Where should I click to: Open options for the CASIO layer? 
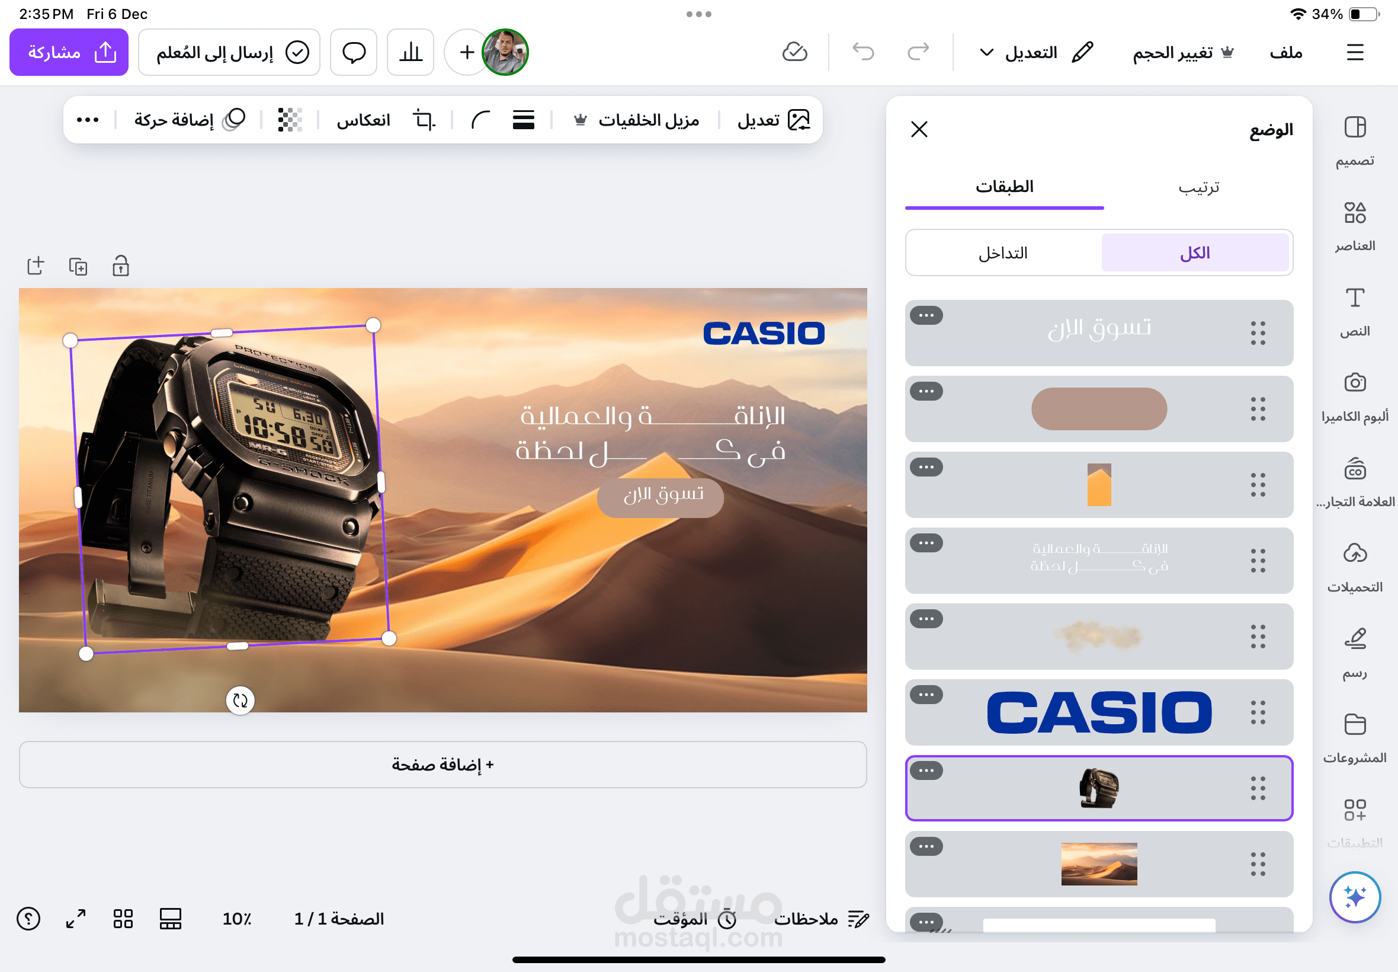pos(926,695)
